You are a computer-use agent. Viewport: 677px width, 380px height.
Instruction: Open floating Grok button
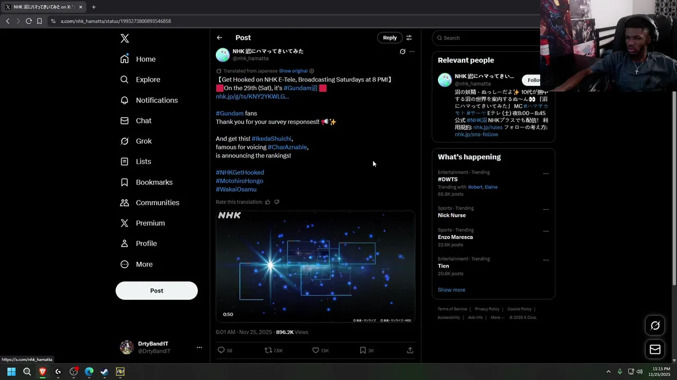tap(655, 326)
